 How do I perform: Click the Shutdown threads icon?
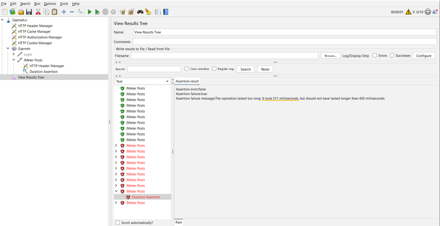point(114,12)
